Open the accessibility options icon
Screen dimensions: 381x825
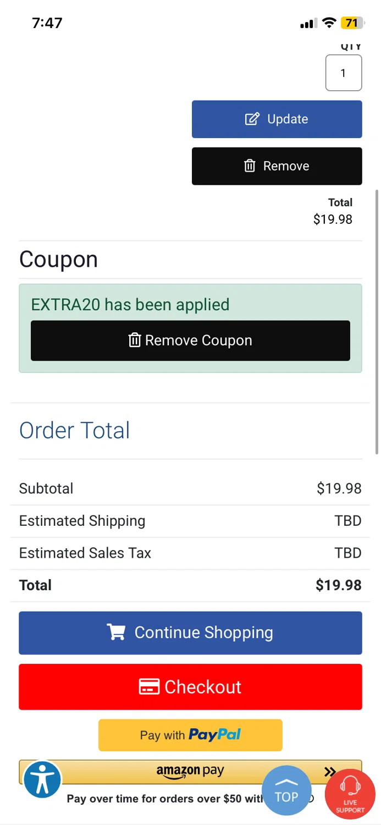click(x=42, y=779)
